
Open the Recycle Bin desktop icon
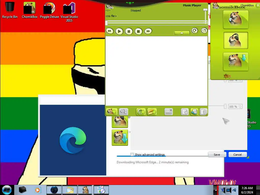10,10
